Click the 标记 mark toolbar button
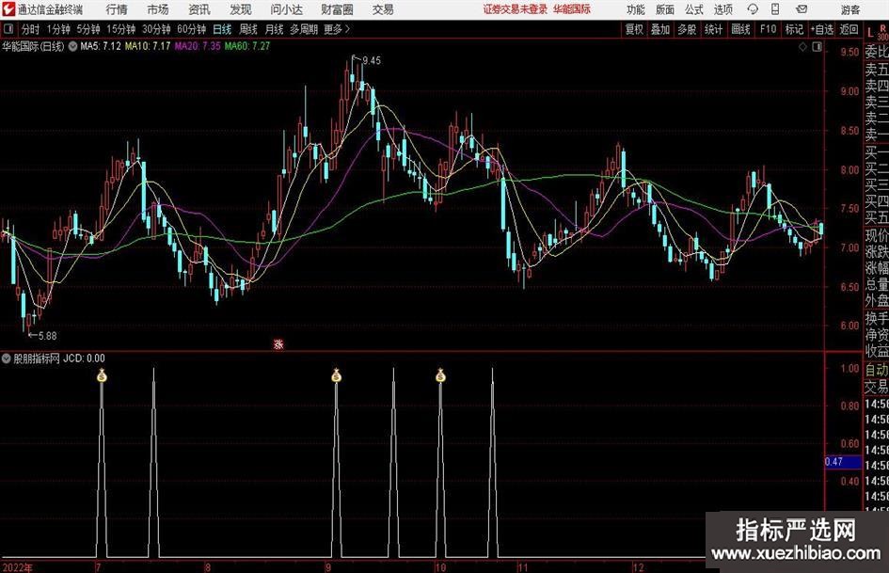The width and height of the screenshot is (889, 573). tap(794, 29)
